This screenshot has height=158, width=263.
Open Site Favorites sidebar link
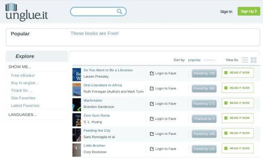point(23,98)
